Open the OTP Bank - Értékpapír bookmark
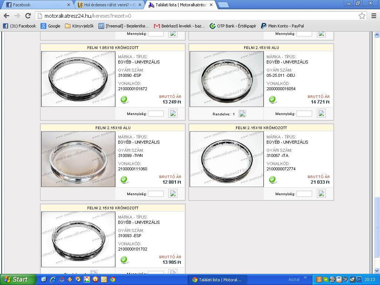The image size is (380, 285). pos(233,26)
